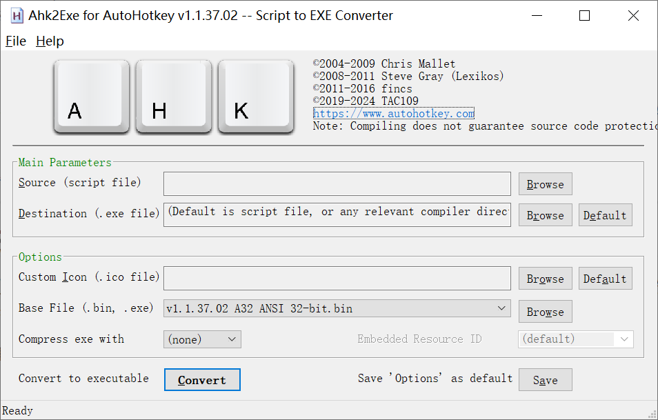The image size is (658, 420).
Task: Click the 'Options' group label
Action: [x=40, y=257]
